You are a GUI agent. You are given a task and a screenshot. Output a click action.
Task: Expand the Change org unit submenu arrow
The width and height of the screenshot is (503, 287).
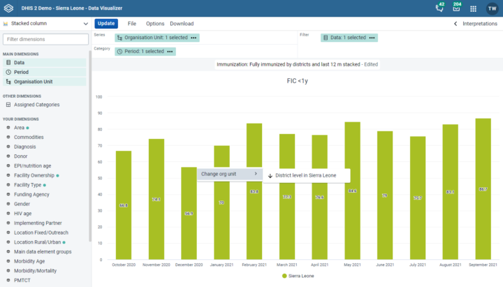pos(256,174)
